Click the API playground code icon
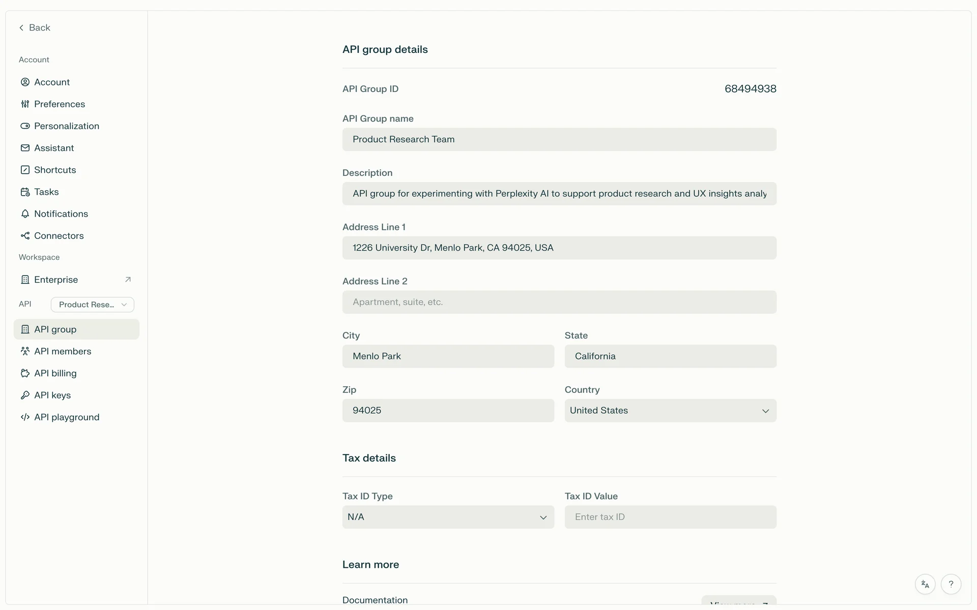Image resolution: width=977 pixels, height=610 pixels. tap(25, 417)
